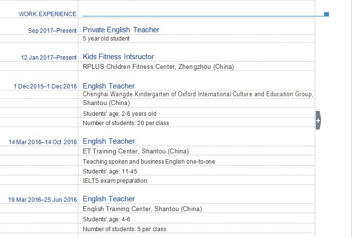This screenshot has height=237, width=352.
Task: Click the plus icon on the table's right edge
Action: point(318,120)
